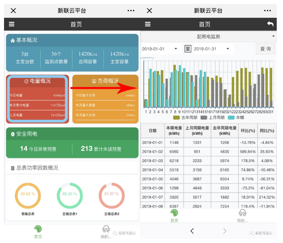283x243 pixels.
Task: Open hamburger menu on right monitoring screen
Action: tap(149, 25)
